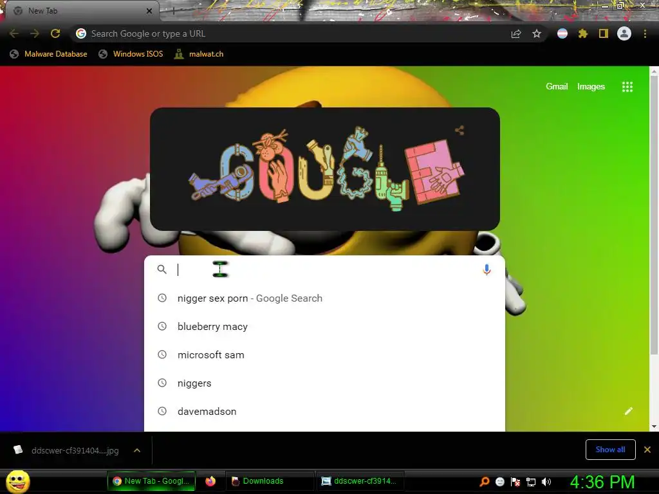
Task: Open the Malware Database bookmark
Action: pyautogui.click(x=49, y=54)
